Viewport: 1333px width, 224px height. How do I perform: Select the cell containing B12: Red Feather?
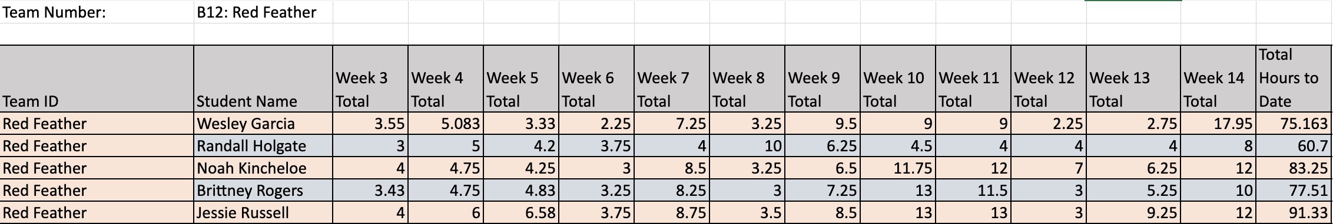tap(263, 12)
